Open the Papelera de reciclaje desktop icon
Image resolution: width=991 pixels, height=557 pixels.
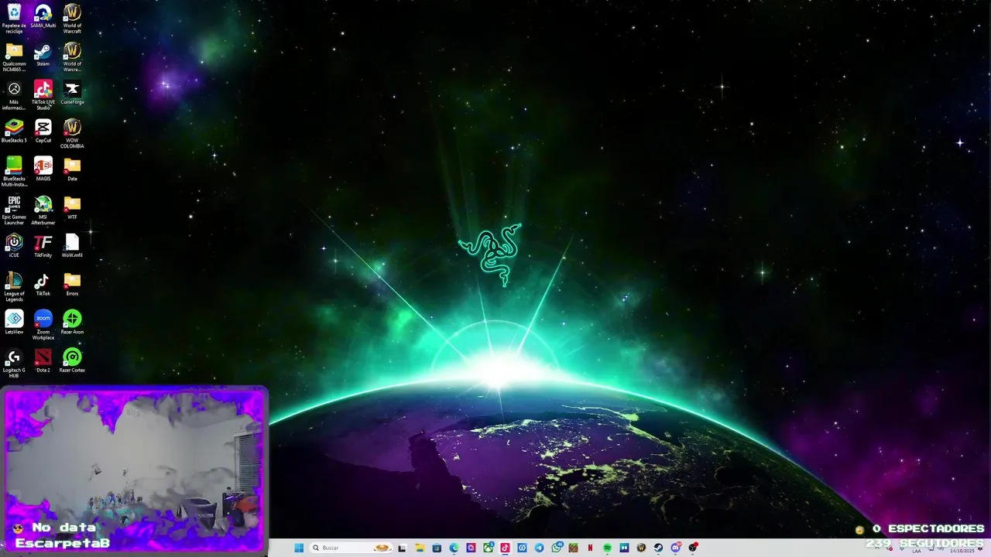coord(14,18)
